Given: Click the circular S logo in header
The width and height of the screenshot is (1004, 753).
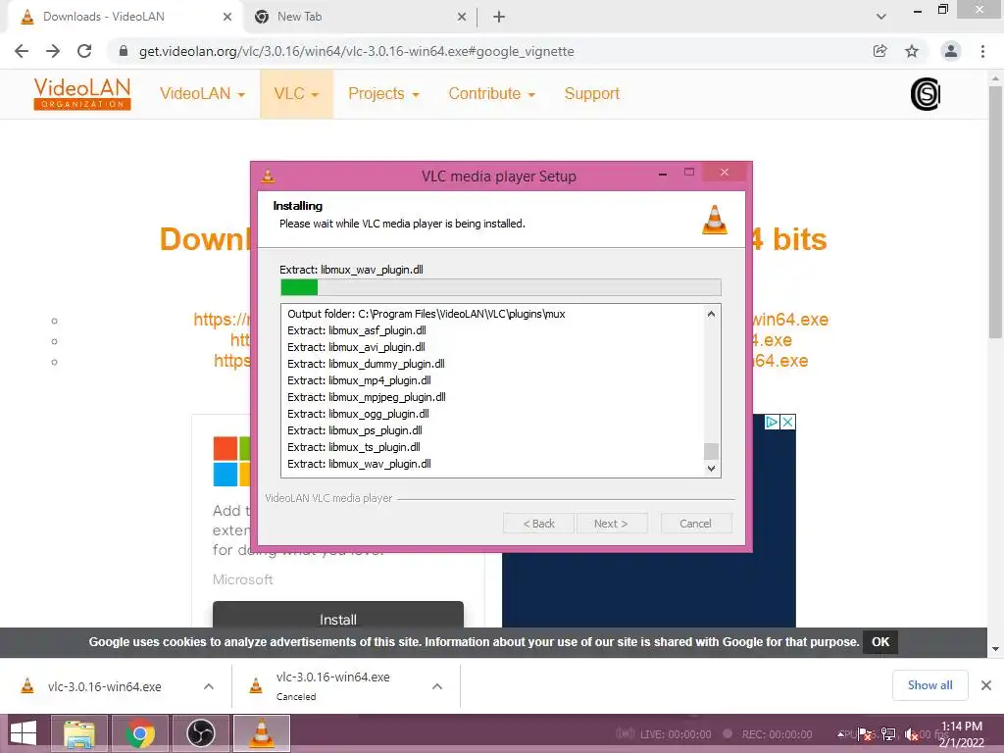Looking at the screenshot, I should pos(926,94).
